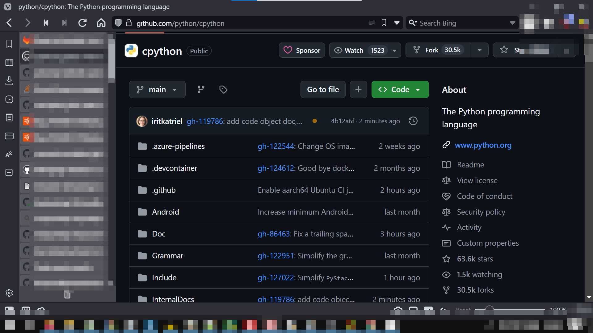Toggle reader view in address bar

pyautogui.click(x=372, y=23)
